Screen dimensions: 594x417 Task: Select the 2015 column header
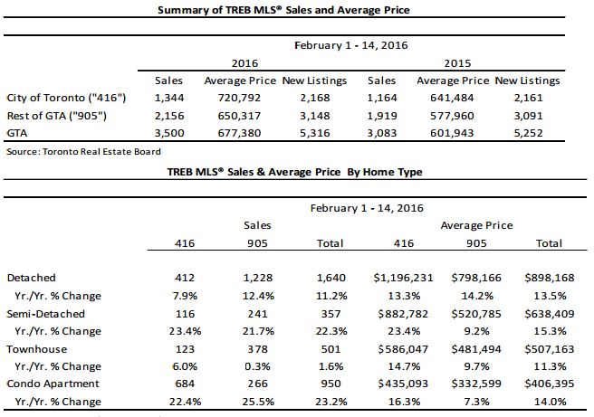pyautogui.click(x=457, y=63)
